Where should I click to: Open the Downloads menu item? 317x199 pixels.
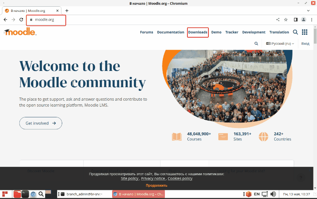pos(198,32)
